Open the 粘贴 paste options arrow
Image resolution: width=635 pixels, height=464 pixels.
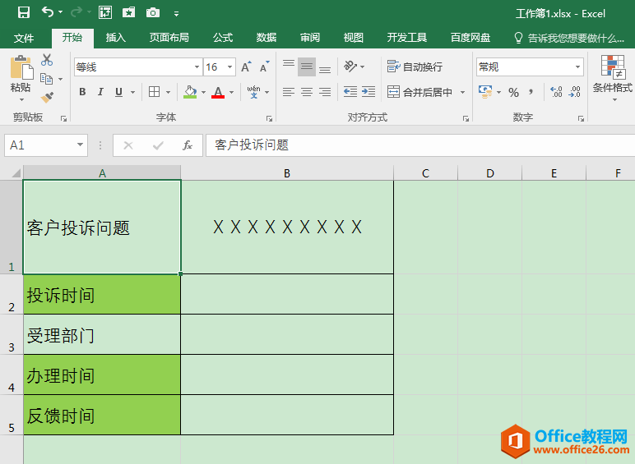21,99
